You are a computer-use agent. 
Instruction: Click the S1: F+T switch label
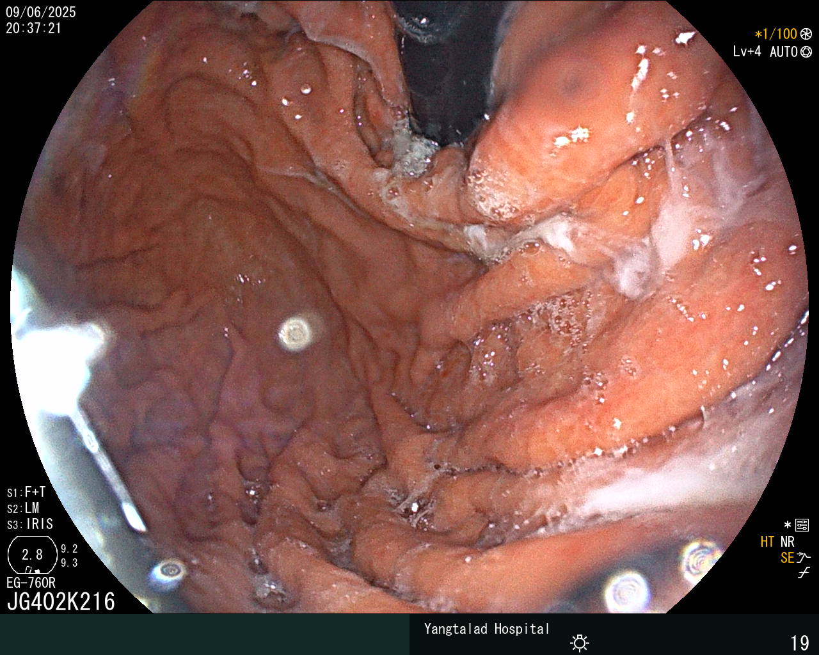[x=26, y=493]
